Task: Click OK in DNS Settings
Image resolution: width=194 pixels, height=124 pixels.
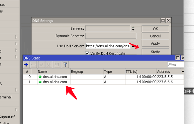Action: 155,29
